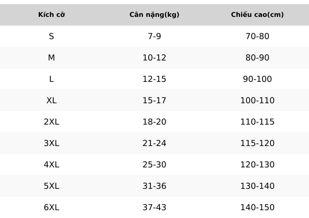Select the 2XL size cell
The image size is (309, 218).
[x=51, y=122]
